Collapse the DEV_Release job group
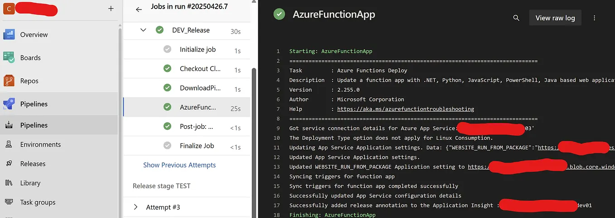615x218 pixels. click(x=144, y=30)
